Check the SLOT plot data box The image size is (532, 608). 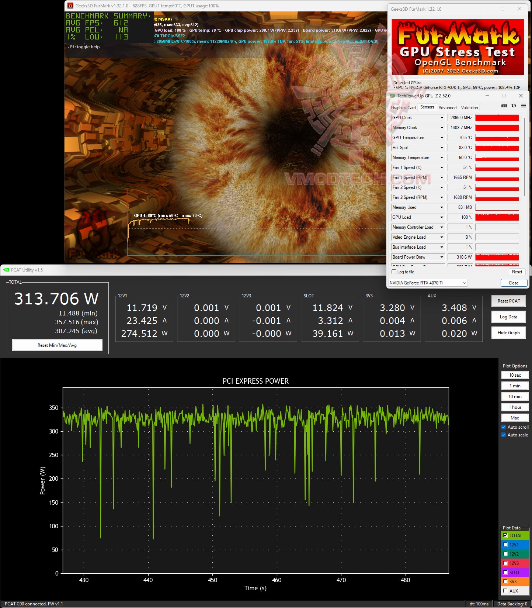(505, 572)
